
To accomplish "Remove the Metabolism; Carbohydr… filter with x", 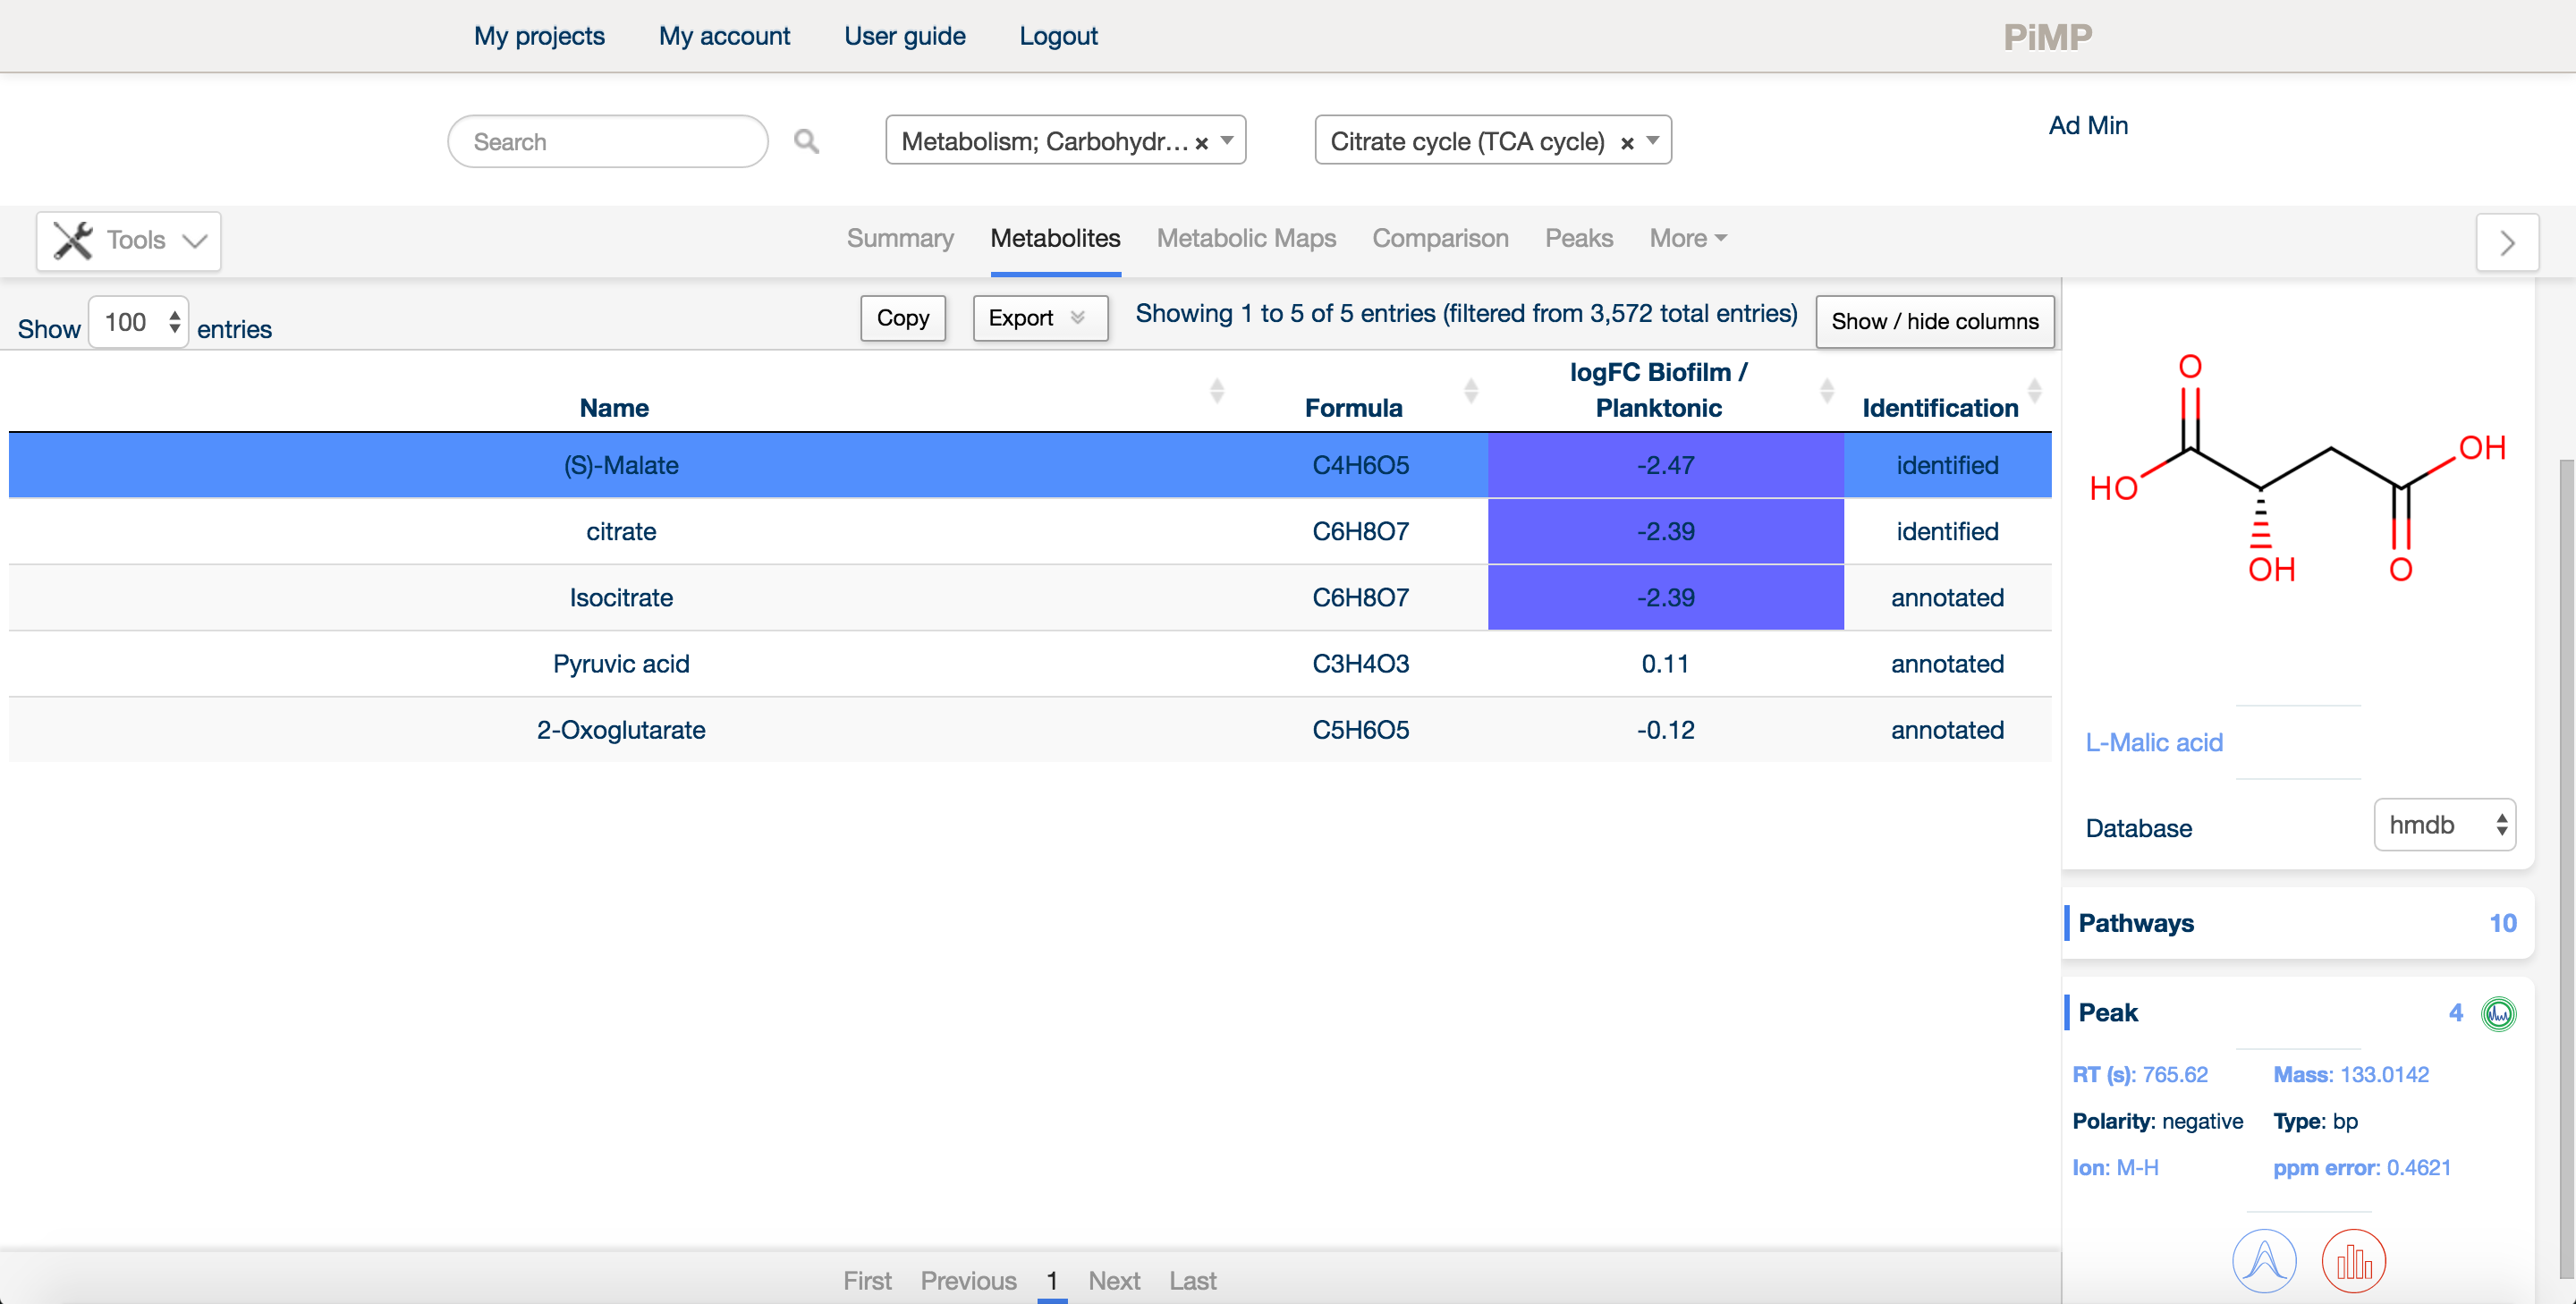I will tap(1201, 143).
